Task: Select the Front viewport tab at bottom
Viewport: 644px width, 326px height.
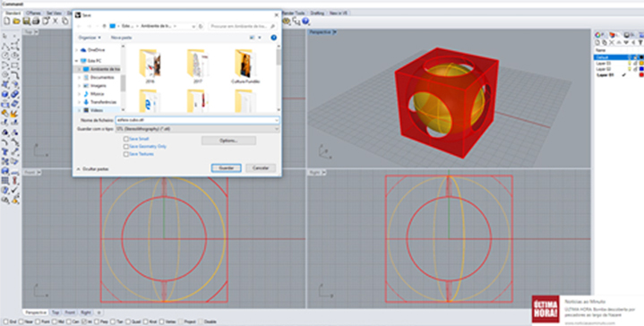Action: point(70,313)
